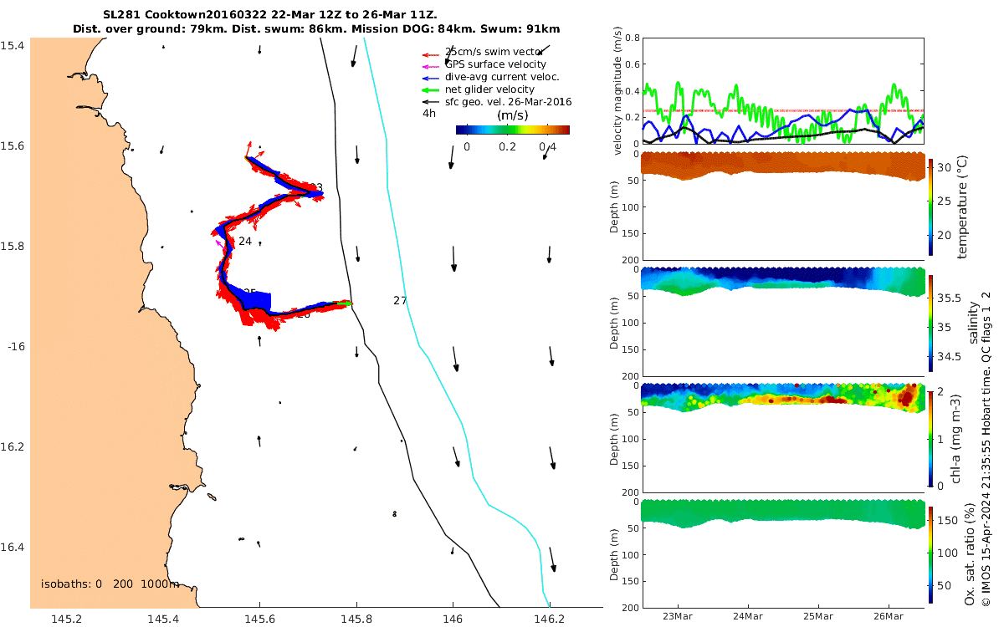Click the '23Mar' date tick label

point(677,617)
